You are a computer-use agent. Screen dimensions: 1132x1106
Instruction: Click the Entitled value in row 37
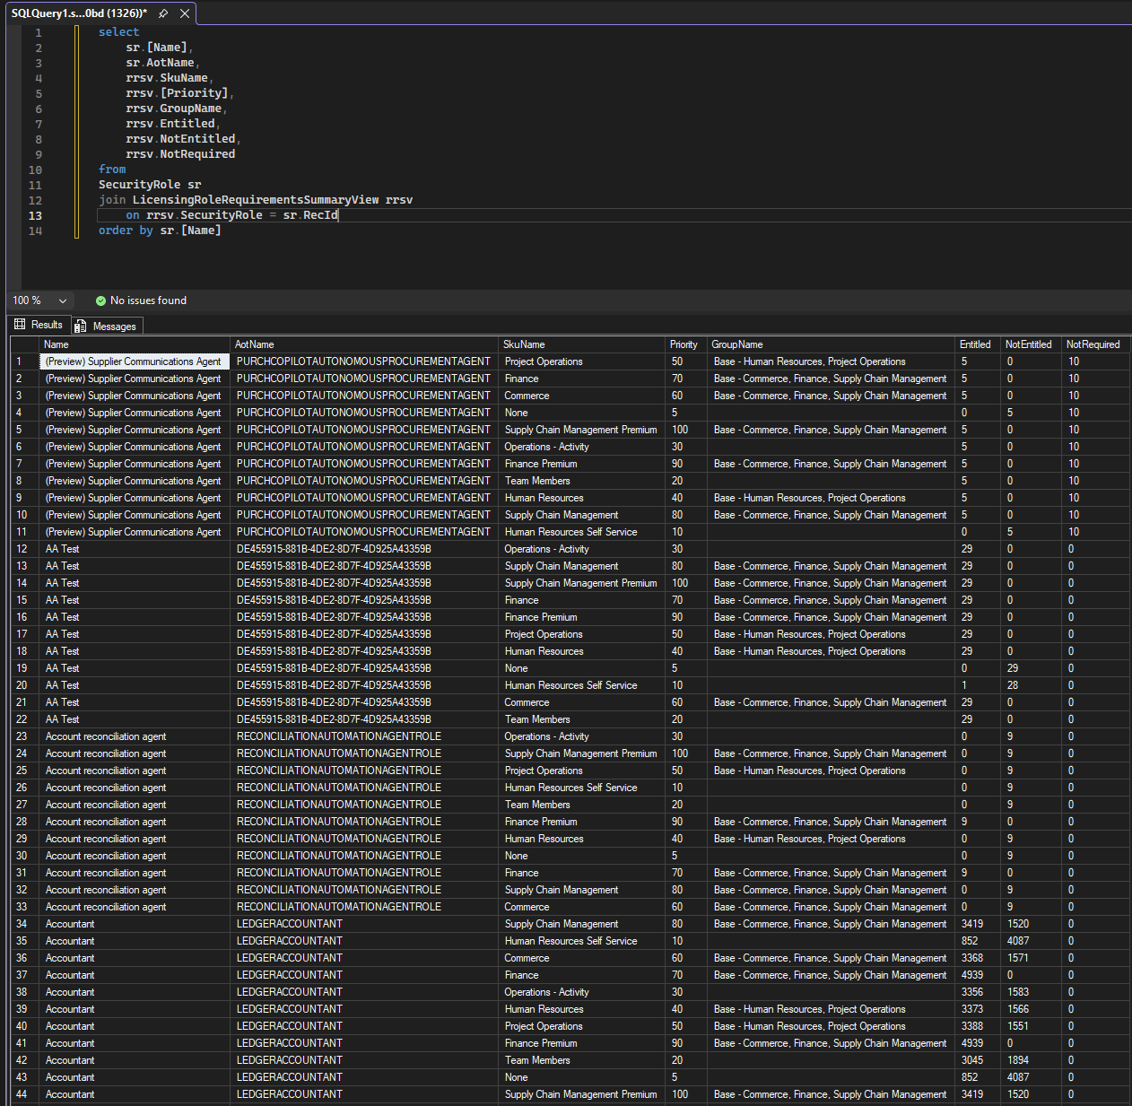click(974, 975)
